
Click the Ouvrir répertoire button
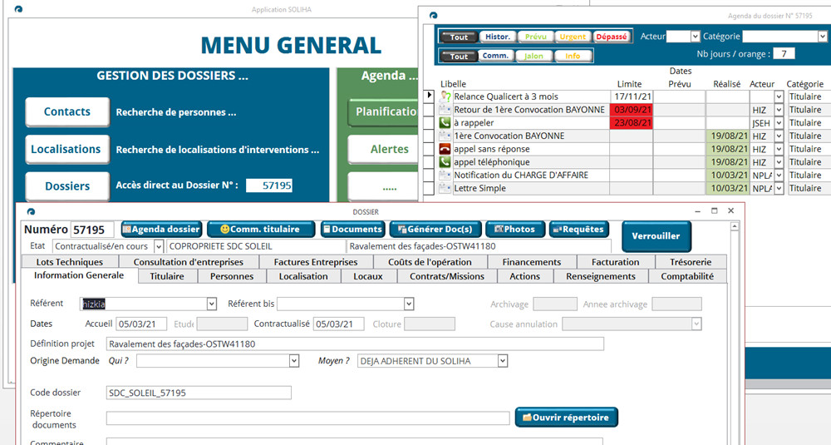pyautogui.click(x=566, y=418)
